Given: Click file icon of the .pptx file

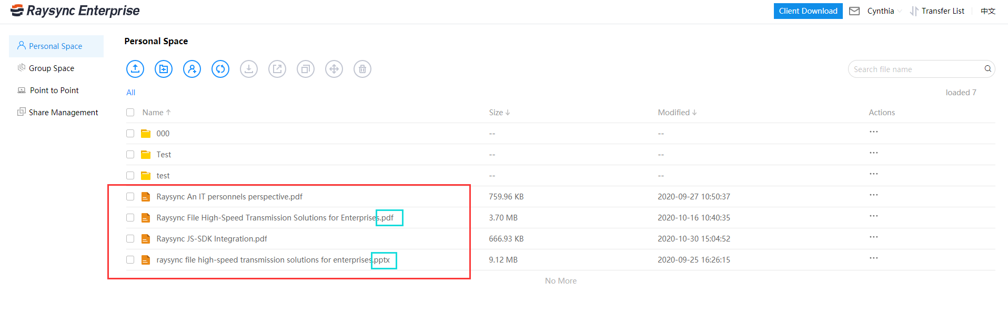Looking at the screenshot, I should pyautogui.click(x=146, y=260).
